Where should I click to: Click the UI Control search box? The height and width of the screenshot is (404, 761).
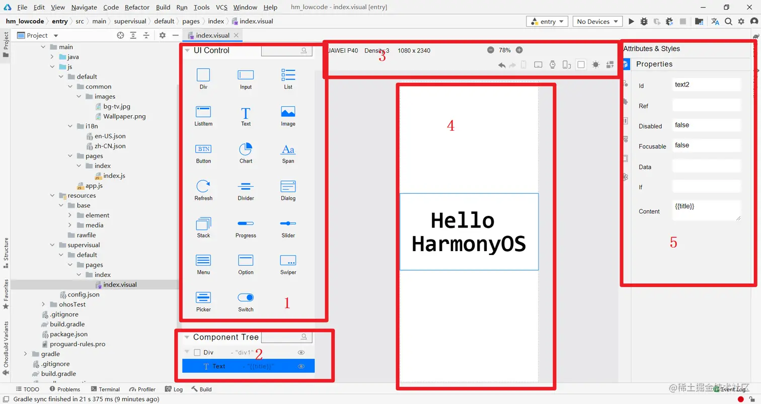[286, 50]
